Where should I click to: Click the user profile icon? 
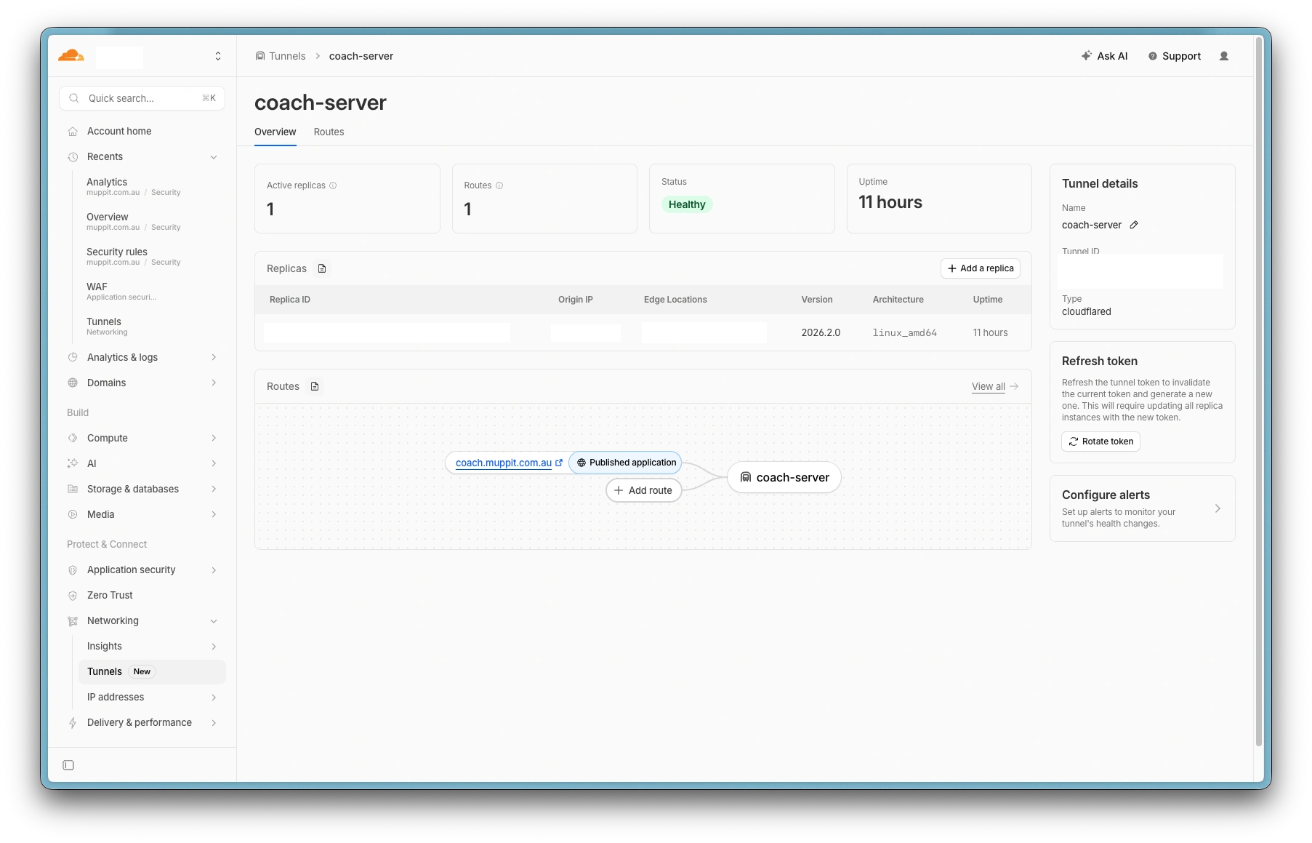(x=1224, y=56)
